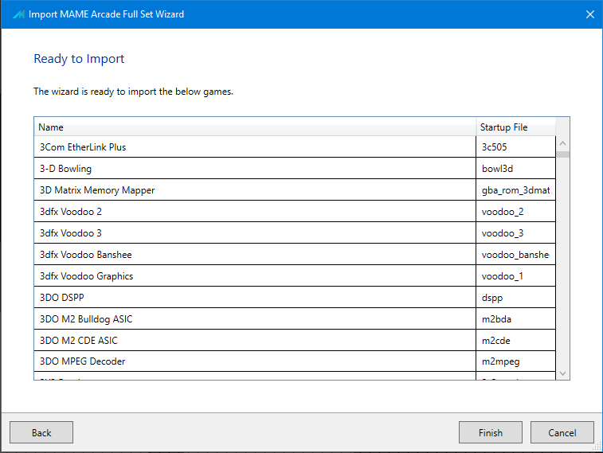Screen dimensions: 603x453
Task: Select the 3dfx Voodoo 3 row
Action: pos(295,232)
